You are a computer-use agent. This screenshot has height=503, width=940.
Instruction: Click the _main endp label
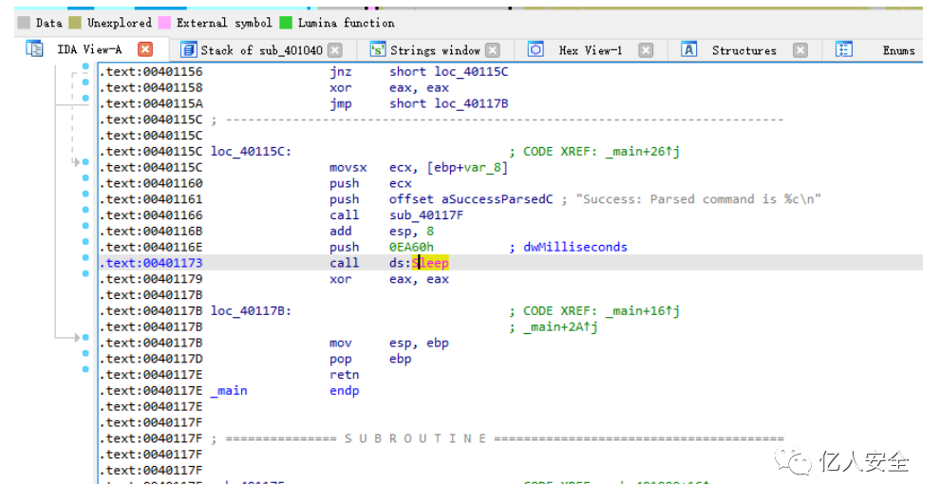pos(229,391)
